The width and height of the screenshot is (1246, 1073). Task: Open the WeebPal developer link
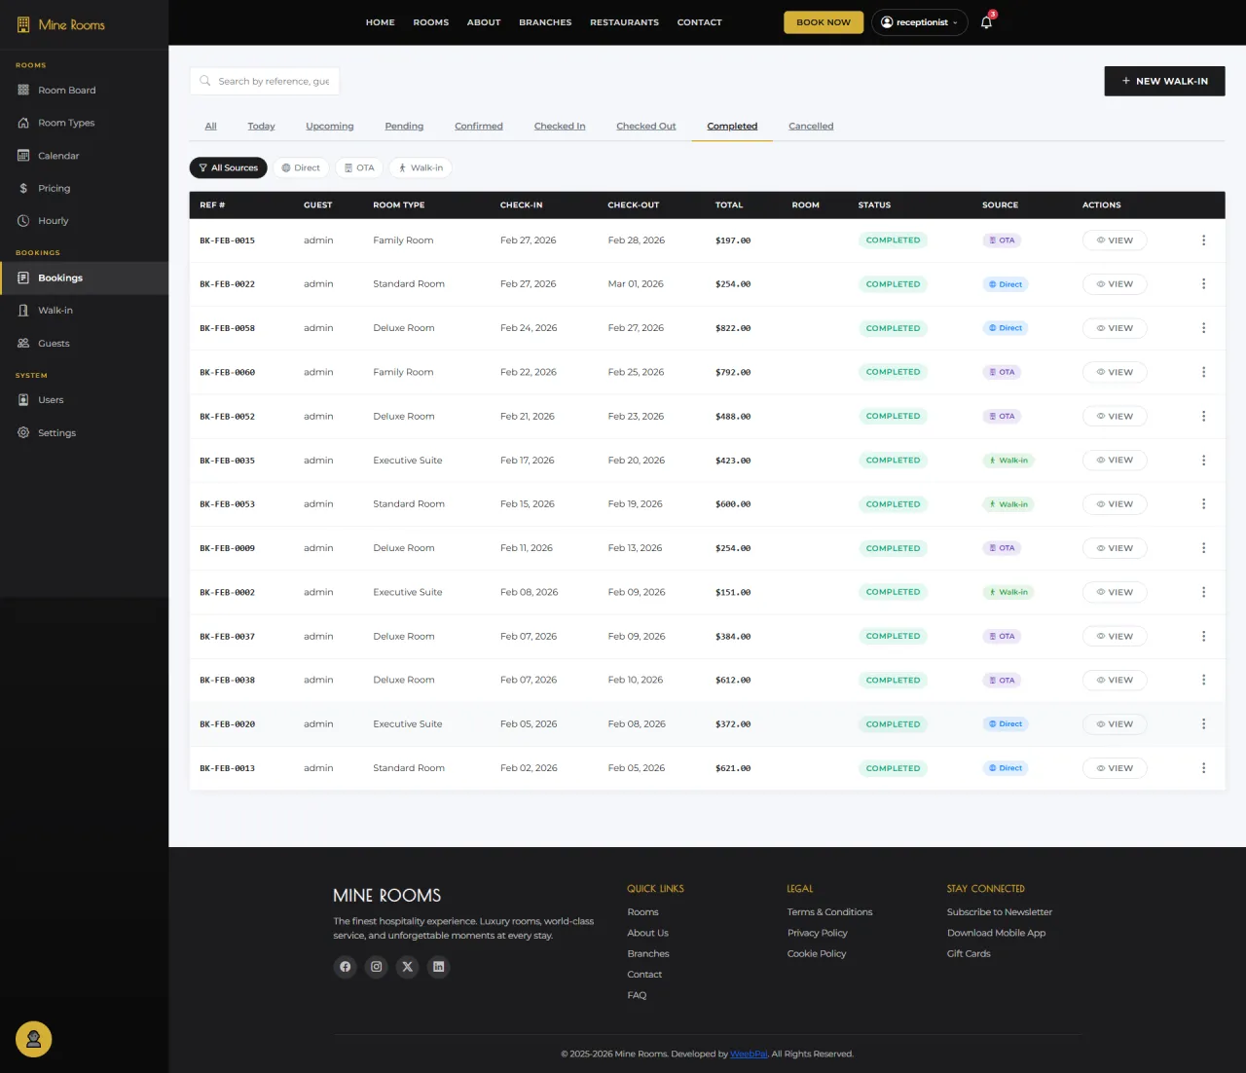tap(749, 1054)
